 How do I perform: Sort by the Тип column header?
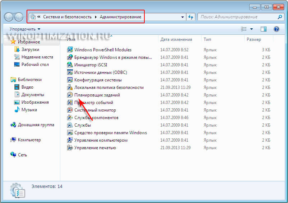207,39
